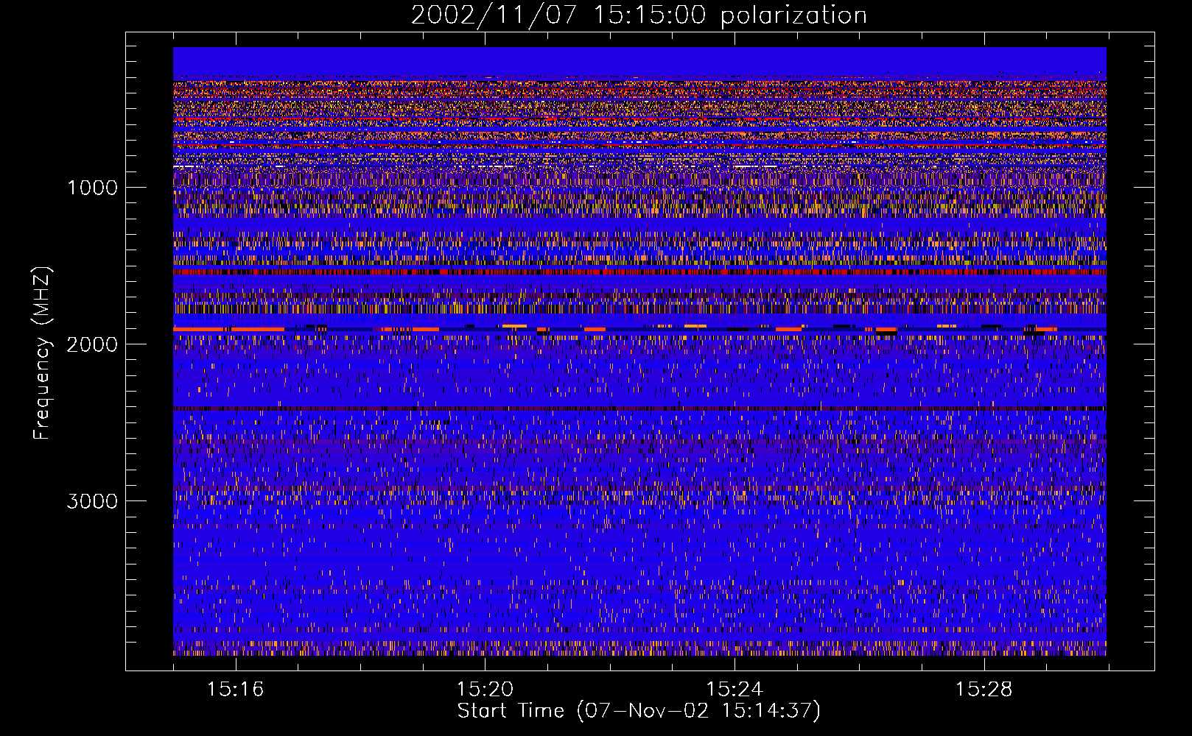Click the "Start Time (07-Nov-02 15:14:37)" label
This screenshot has width=1192, height=736.
click(x=639, y=711)
